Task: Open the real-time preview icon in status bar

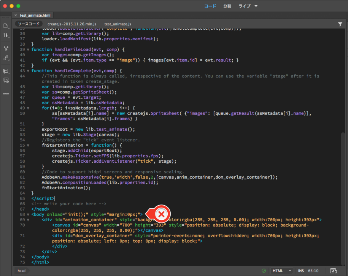Action: click(333, 271)
